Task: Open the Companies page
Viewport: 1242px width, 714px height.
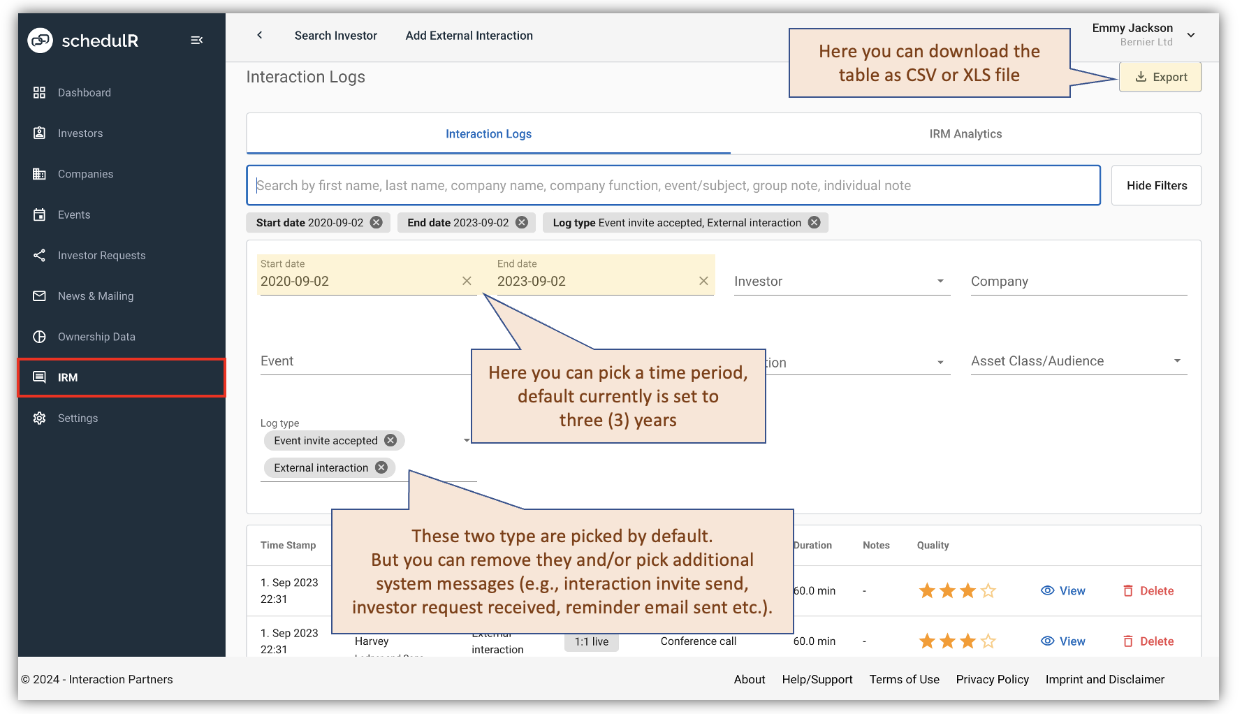Action: pyautogui.click(x=85, y=173)
